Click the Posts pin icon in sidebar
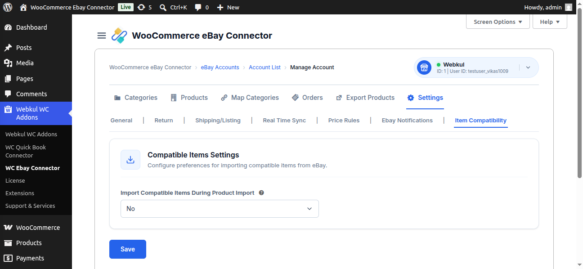Screen dimensions: 583x269 click(x=8, y=48)
